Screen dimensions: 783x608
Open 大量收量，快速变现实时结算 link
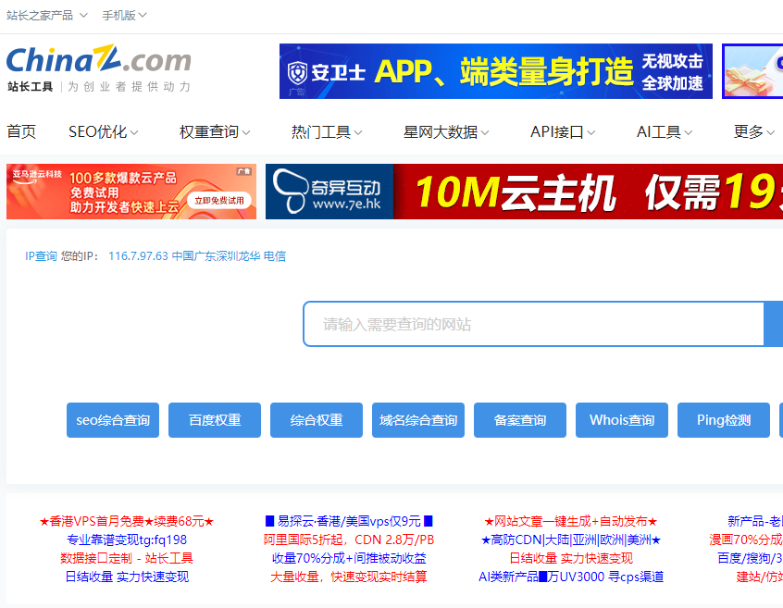click(x=349, y=577)
